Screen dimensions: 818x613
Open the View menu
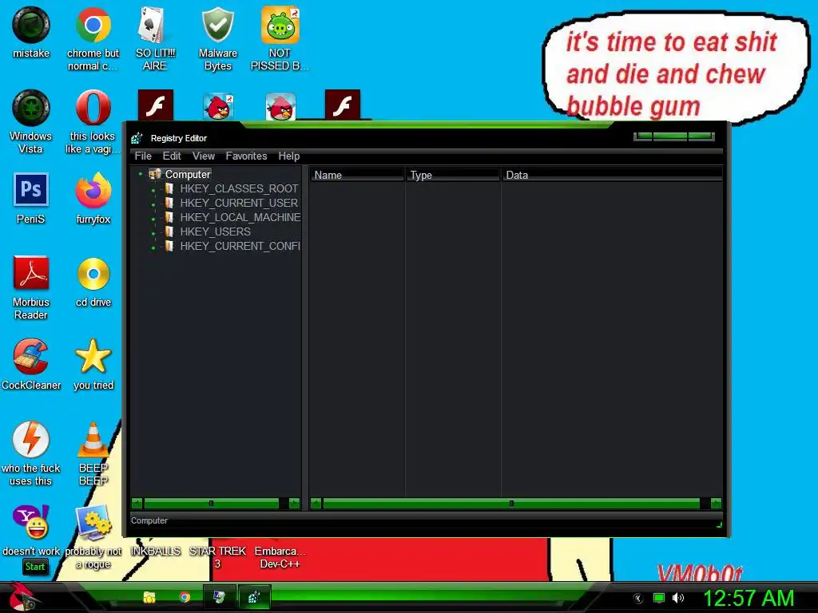pyautogui.click(x=204, y=156)
